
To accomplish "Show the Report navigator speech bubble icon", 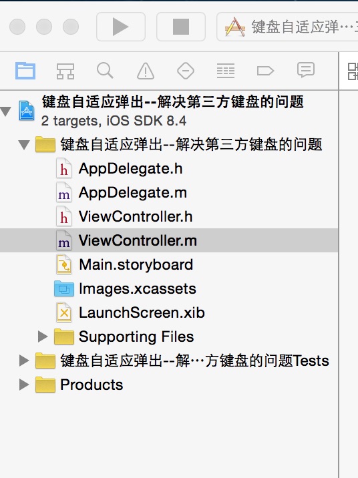I will [x=305, y=70].
